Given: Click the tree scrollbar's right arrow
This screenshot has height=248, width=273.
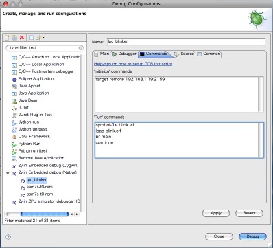Looking at the screenshot, I should click(77, 214).
